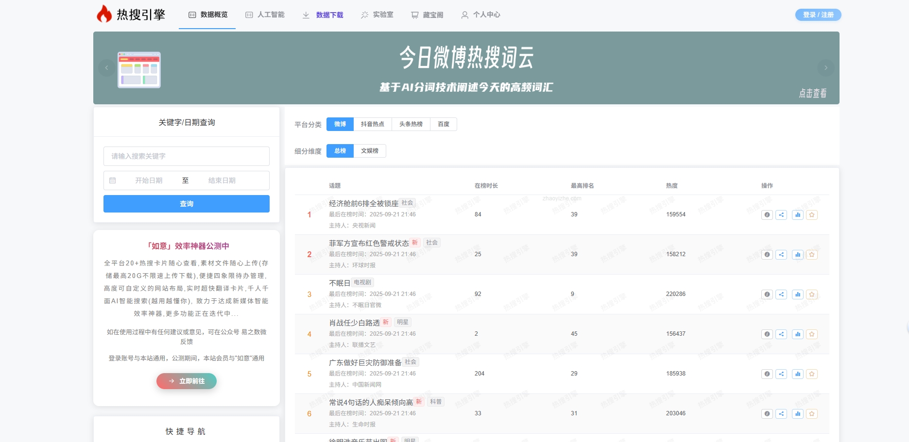Click the 立即前往 button
The image size is (909, 442).
186,381
